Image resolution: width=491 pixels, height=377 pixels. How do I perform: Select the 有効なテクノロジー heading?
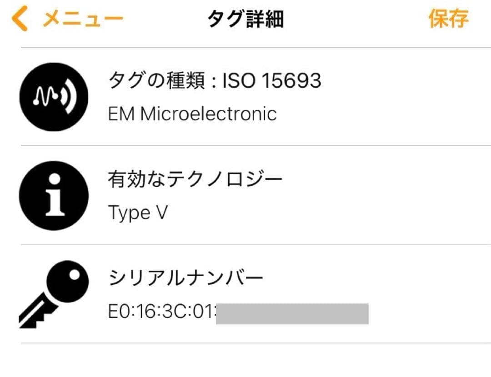195,180
